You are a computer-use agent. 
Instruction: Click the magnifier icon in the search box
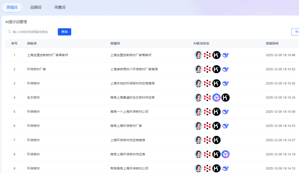click(x=9, y=32)
